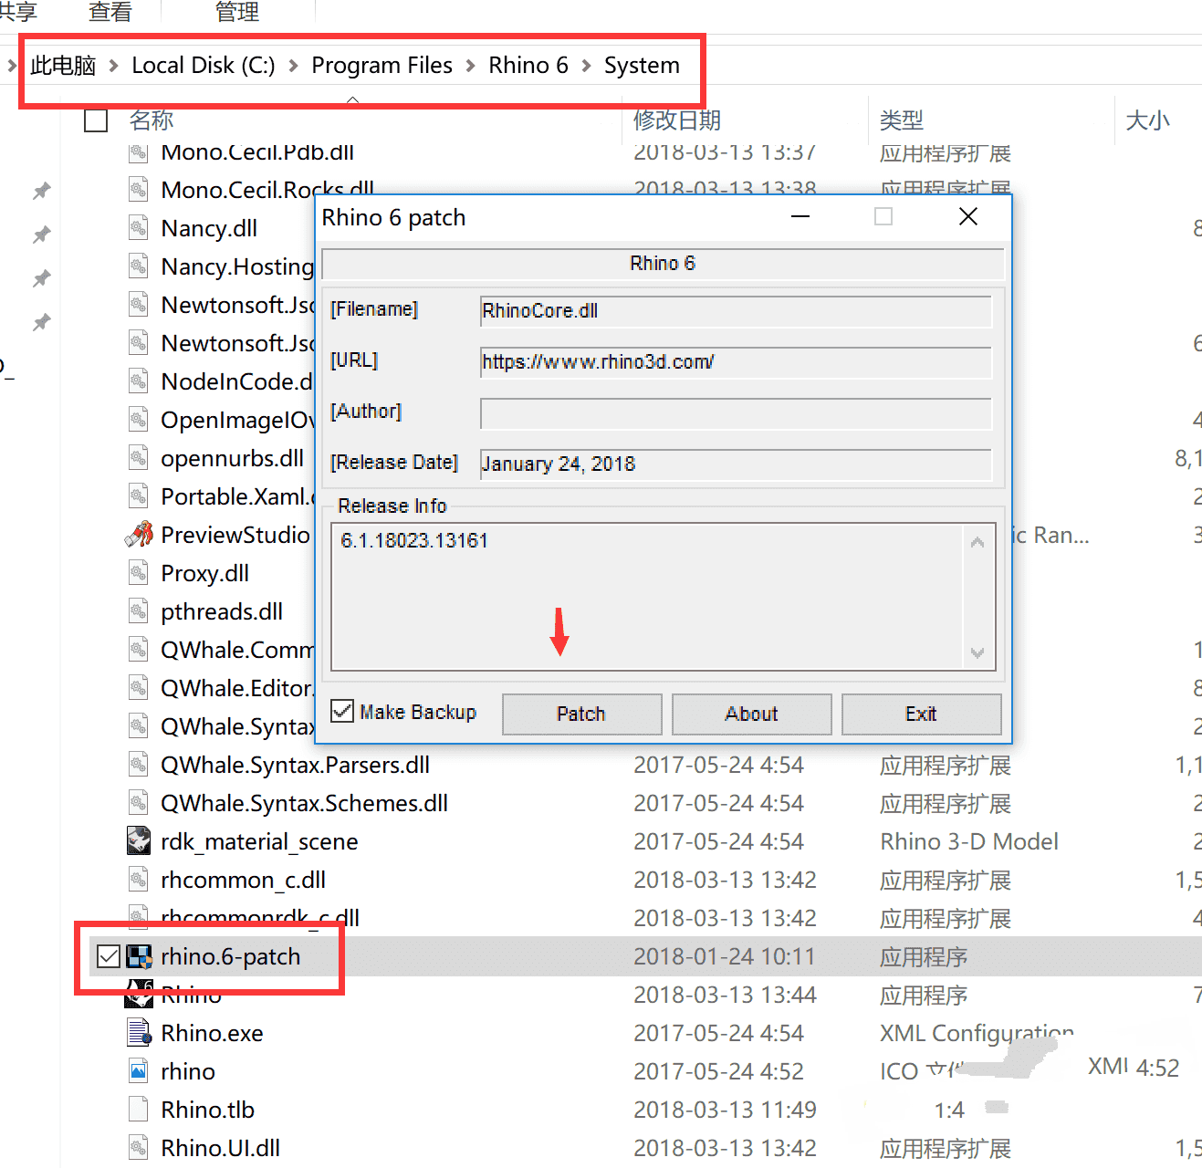Click the Proxy.dll file icon

pos(139,573)
